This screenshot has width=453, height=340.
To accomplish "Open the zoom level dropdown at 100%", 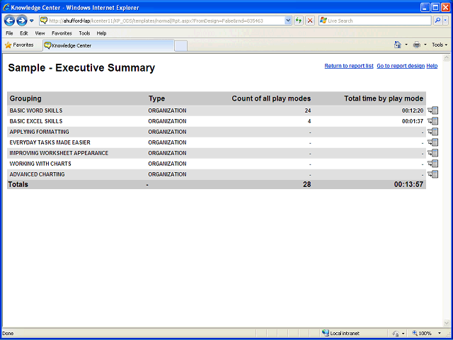I will pyautogui.click(x=440, y=333).
